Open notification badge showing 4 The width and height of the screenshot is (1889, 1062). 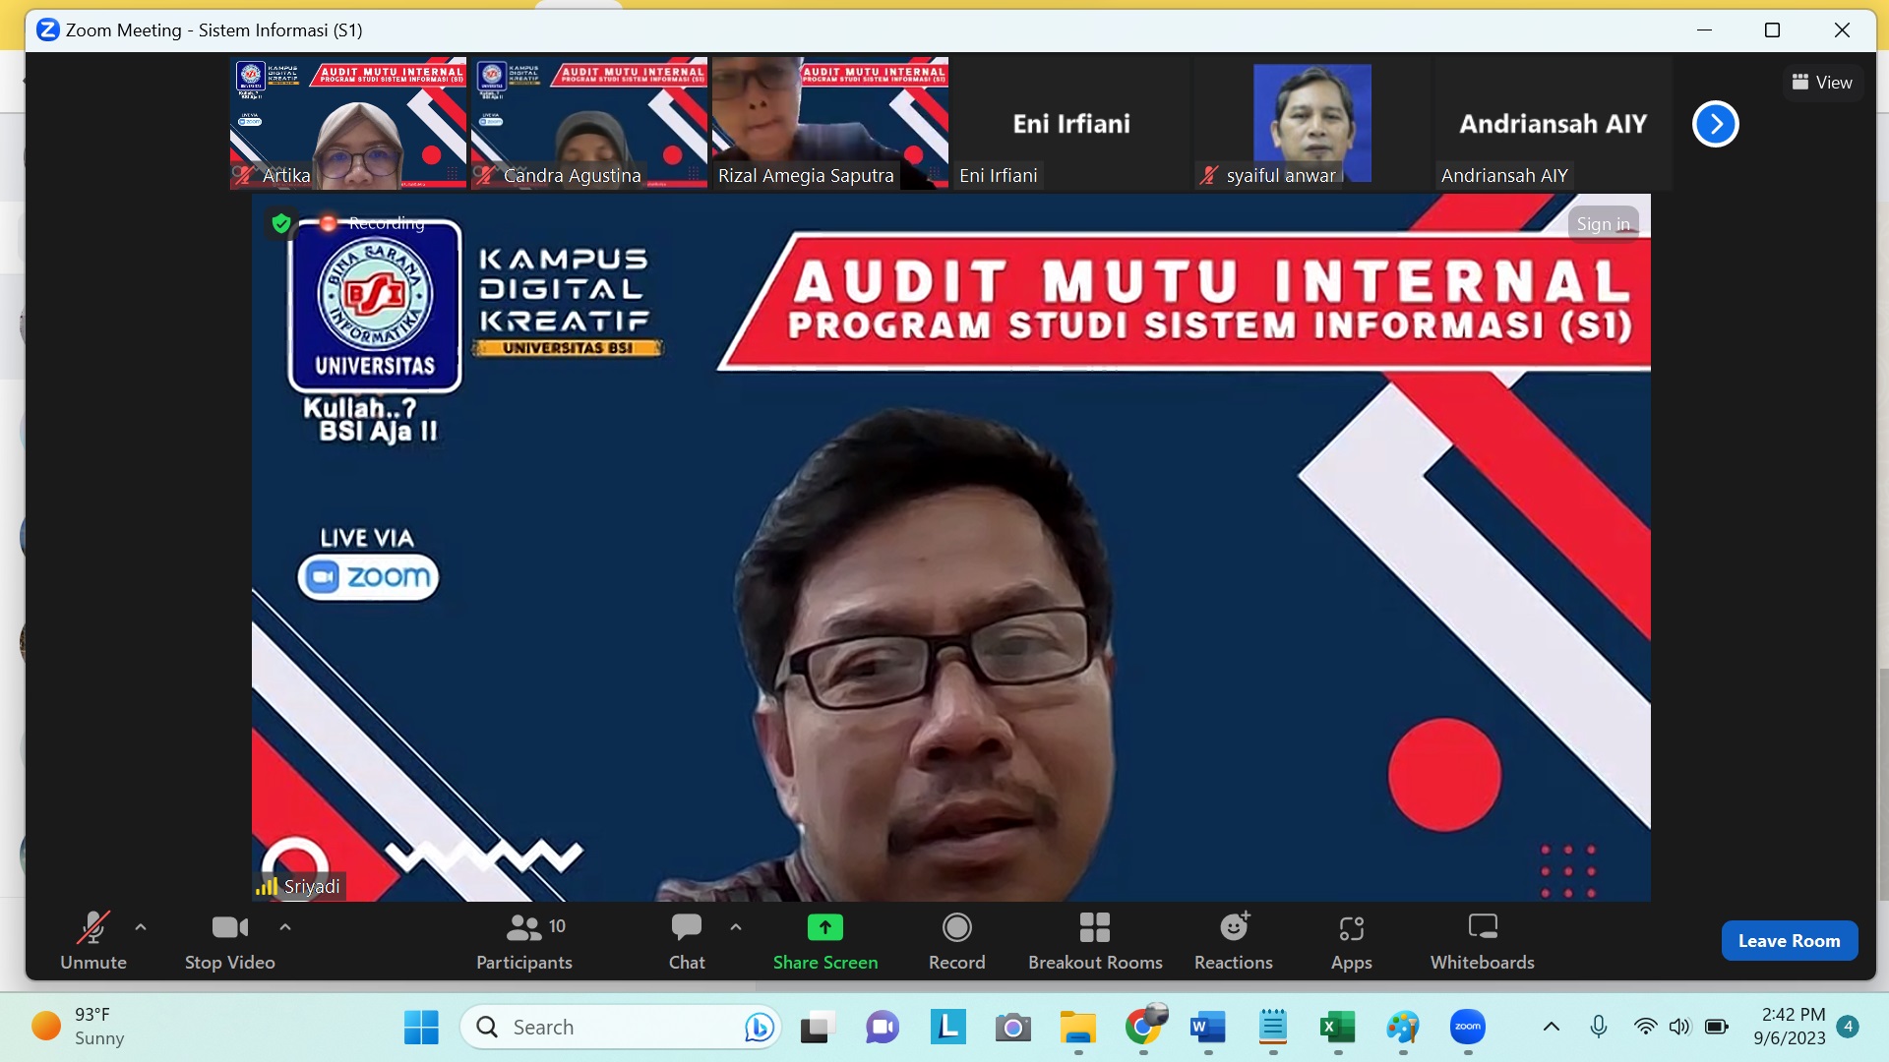[1848, 1027]
